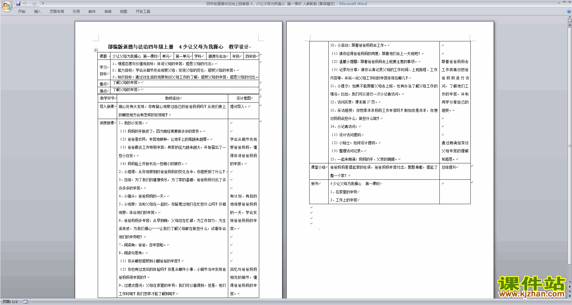The width and height of the screenshot is (572, 305).
Task: Click the 教师活动 column header
Action: click(x=172, y=98)
